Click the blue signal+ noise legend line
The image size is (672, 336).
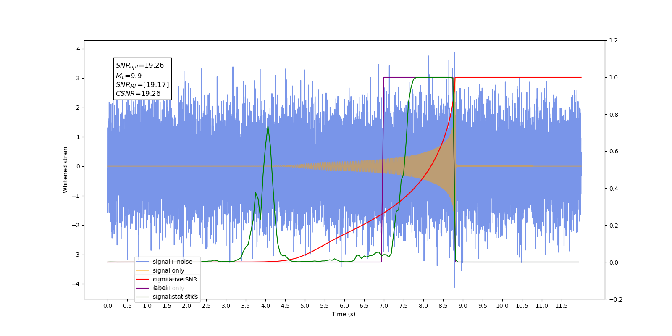tap(143, 262)
